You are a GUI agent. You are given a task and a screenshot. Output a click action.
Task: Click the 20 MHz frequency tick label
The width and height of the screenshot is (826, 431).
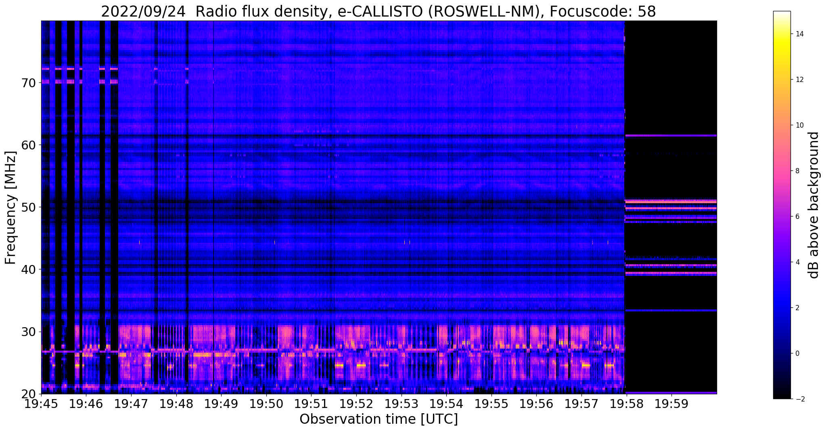tap(29, 394)
